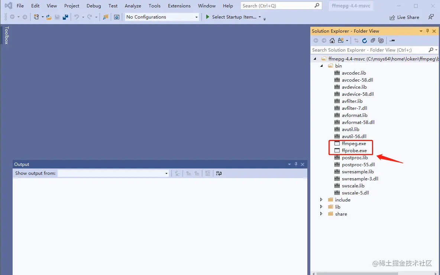Click Sync with Active Document icon
This screenshot has width=440, height=275.
pyautogui.click(x=356, y=40)
